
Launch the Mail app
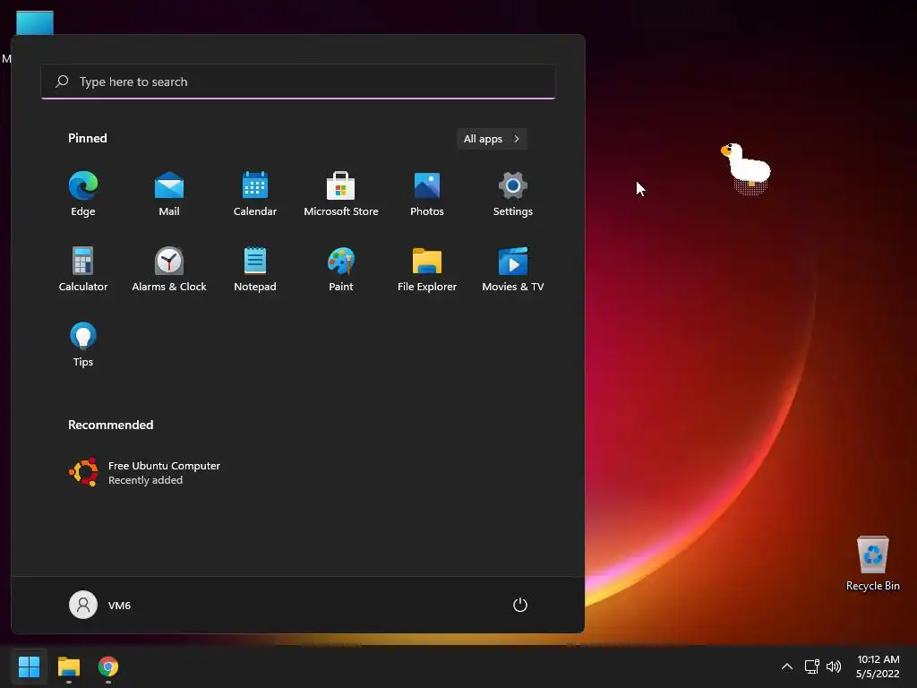[169, 193]
